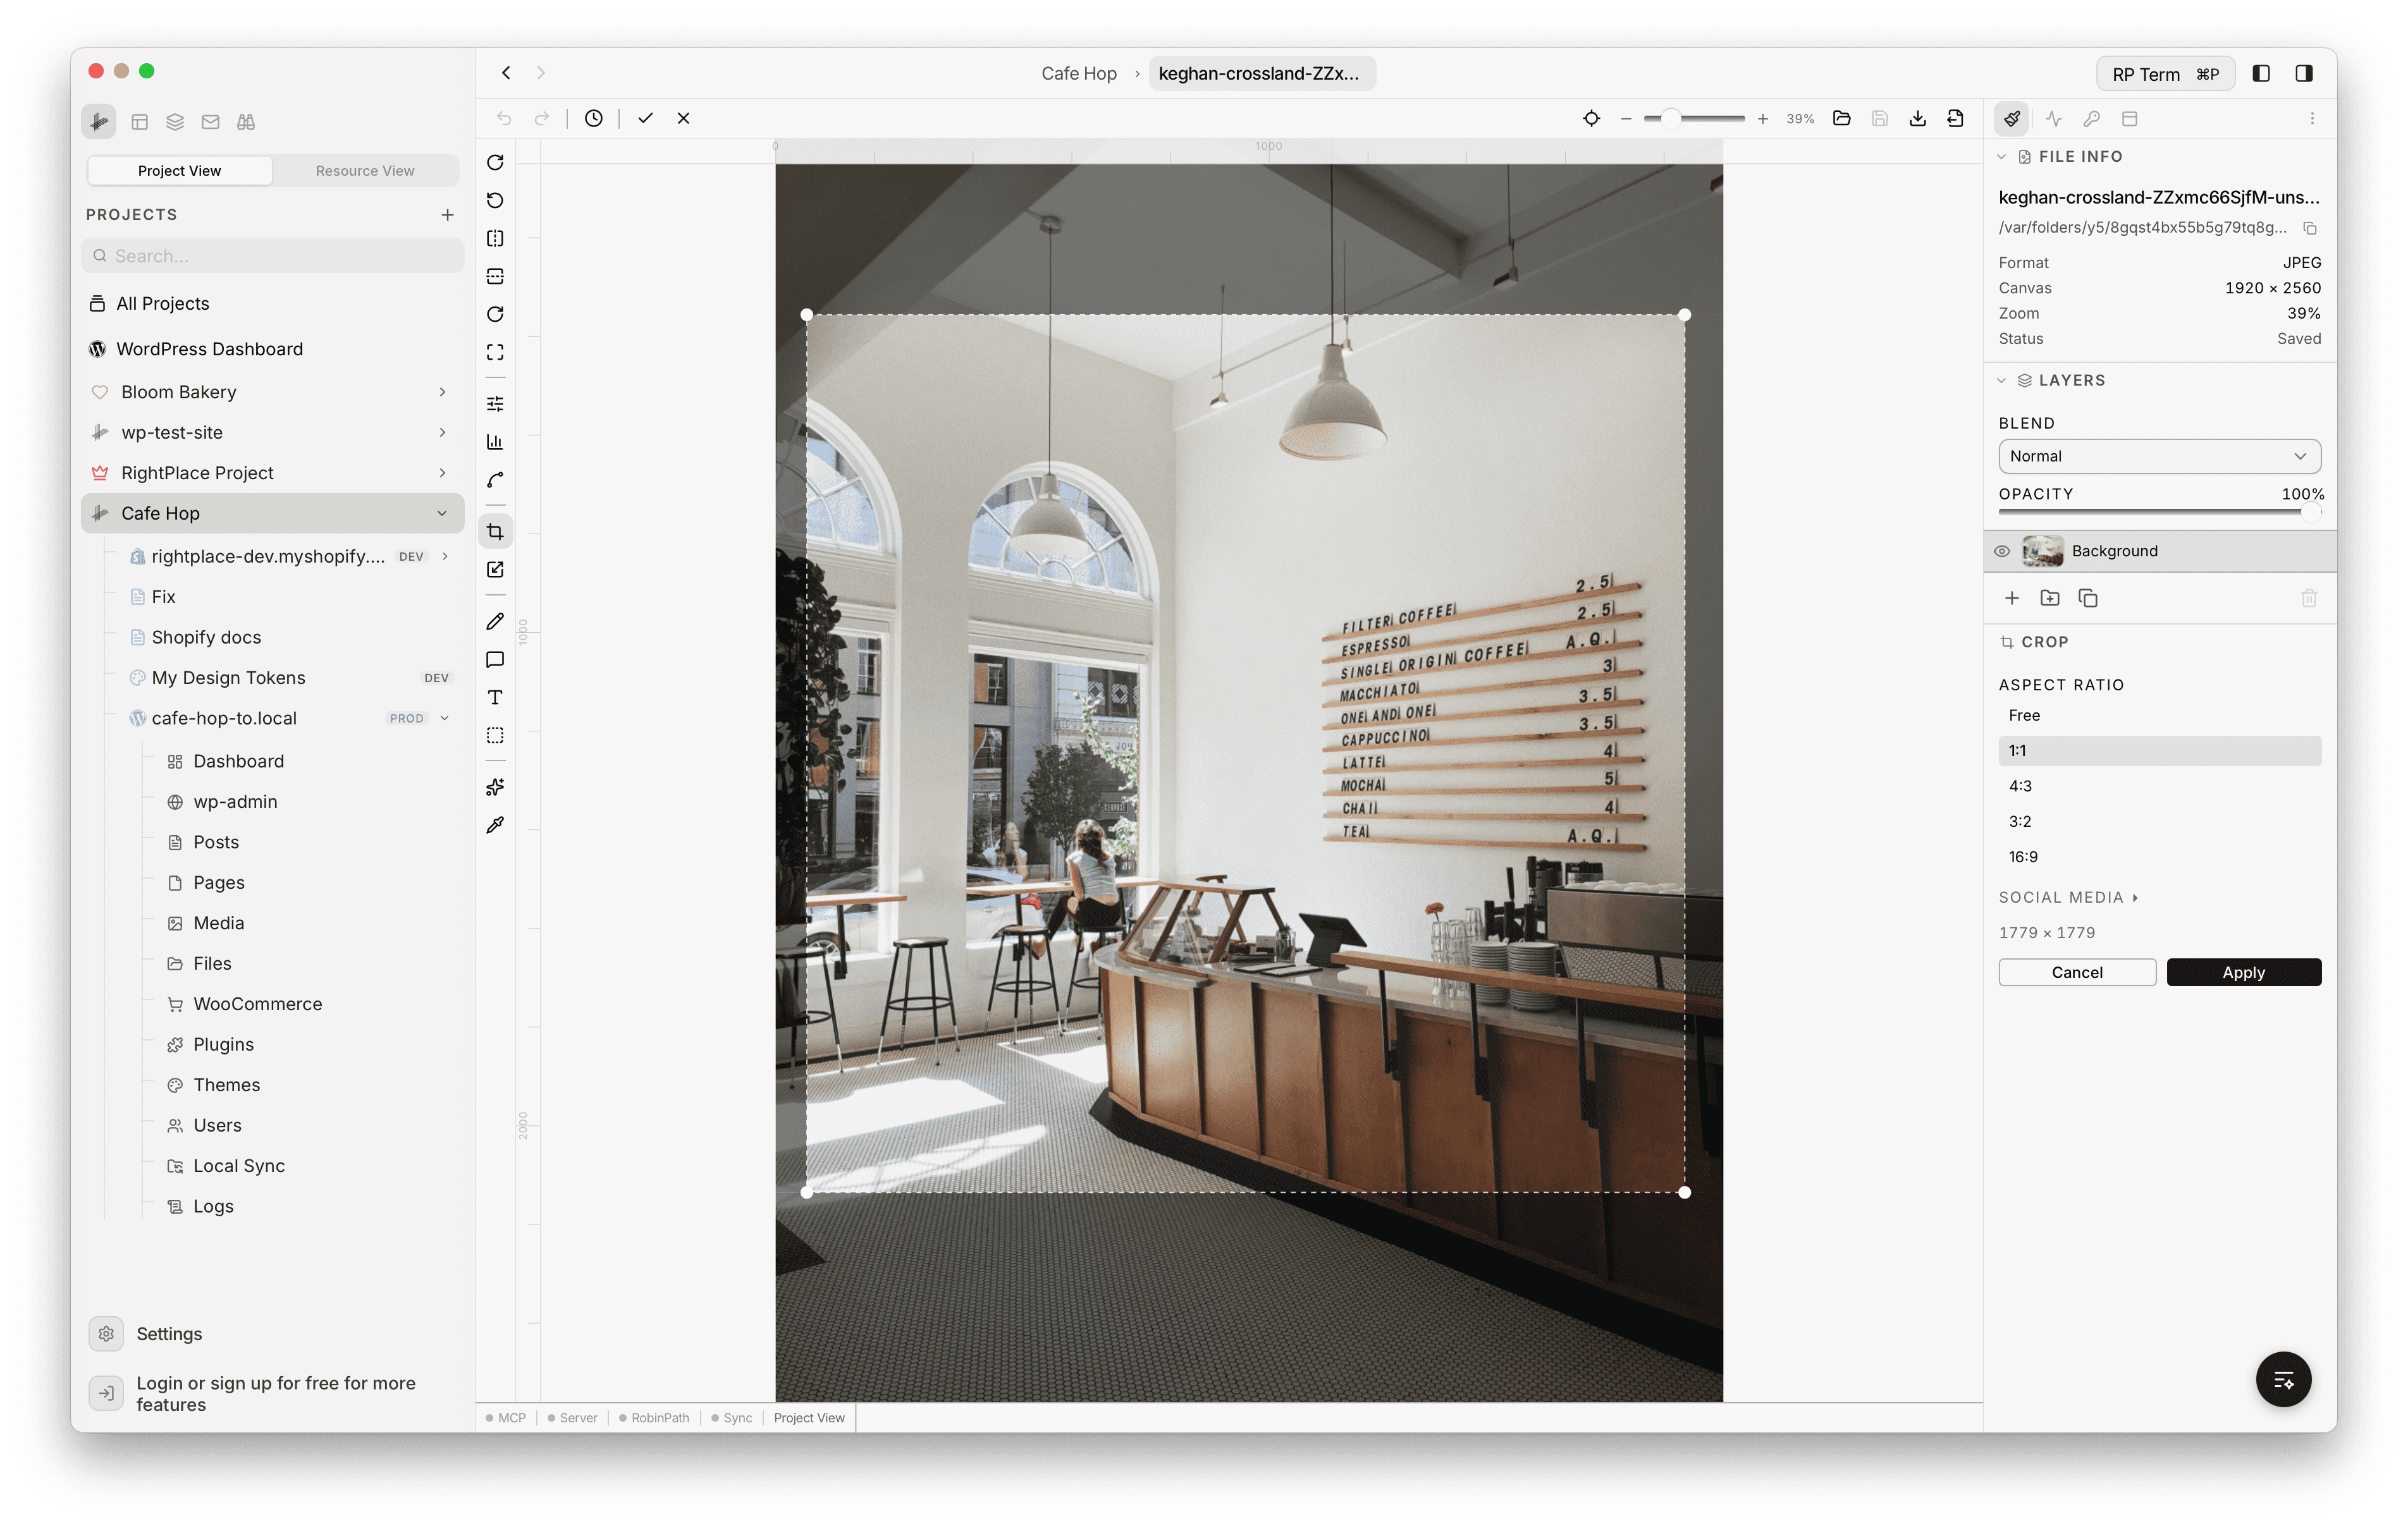2408x1526 pixels.
Task: Click the Apply crop button
Action: 2243,971
